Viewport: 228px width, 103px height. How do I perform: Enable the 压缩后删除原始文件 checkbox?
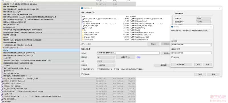pyautogui.click(x=98, y=69)
